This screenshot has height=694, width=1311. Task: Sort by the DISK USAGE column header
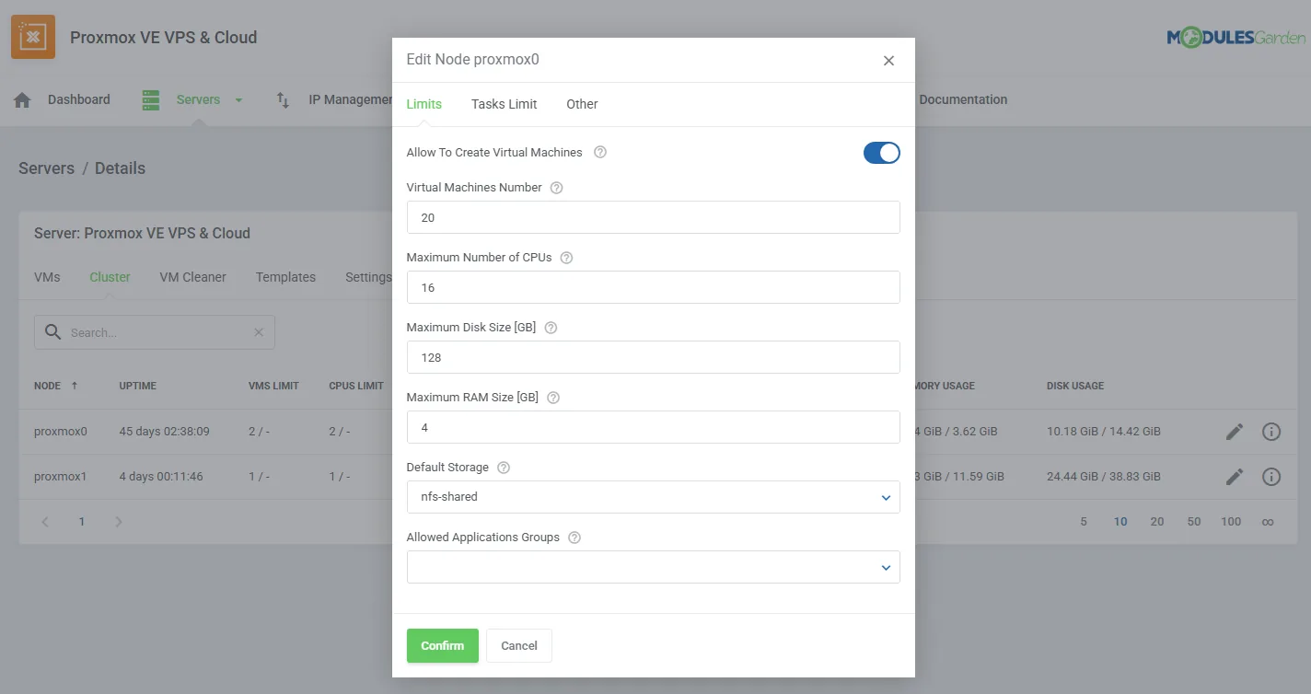(x=1075, y=386)
